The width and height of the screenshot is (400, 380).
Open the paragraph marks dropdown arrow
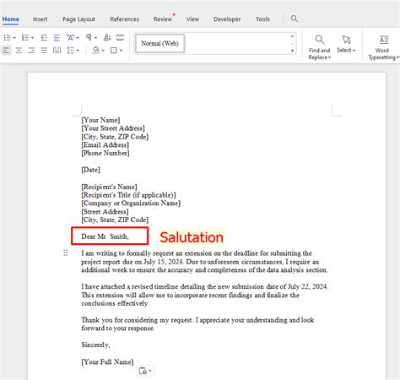tap(96, 38)
